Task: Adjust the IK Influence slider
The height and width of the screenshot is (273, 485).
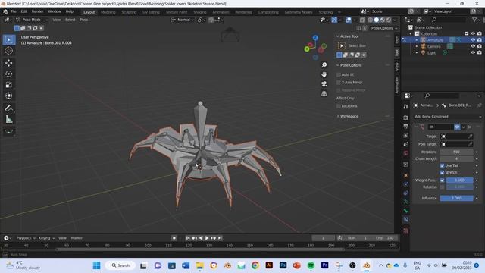Action: point(456,198)
